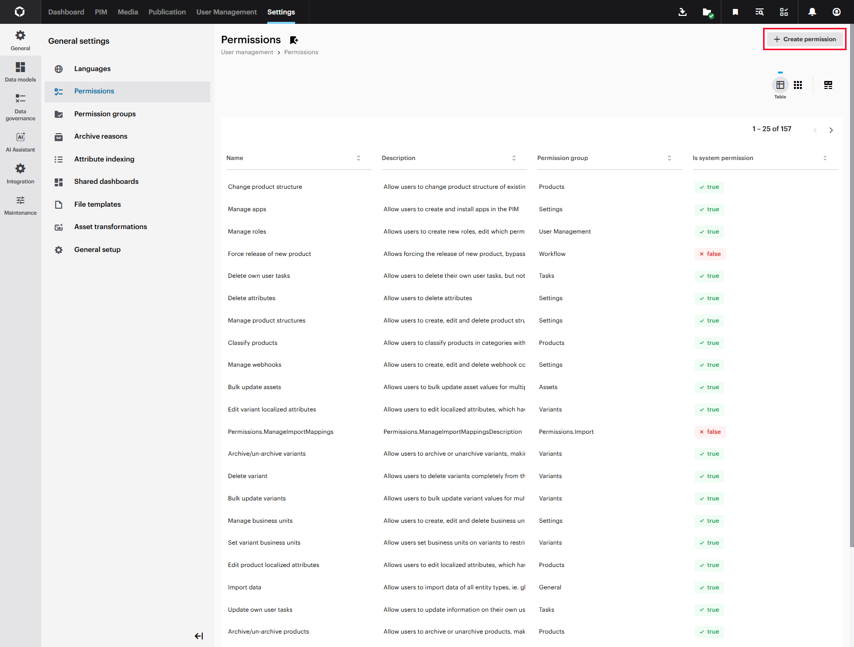854x647 pixels.
Task: Open the User Management top menu
Action: tap(227, 12)
